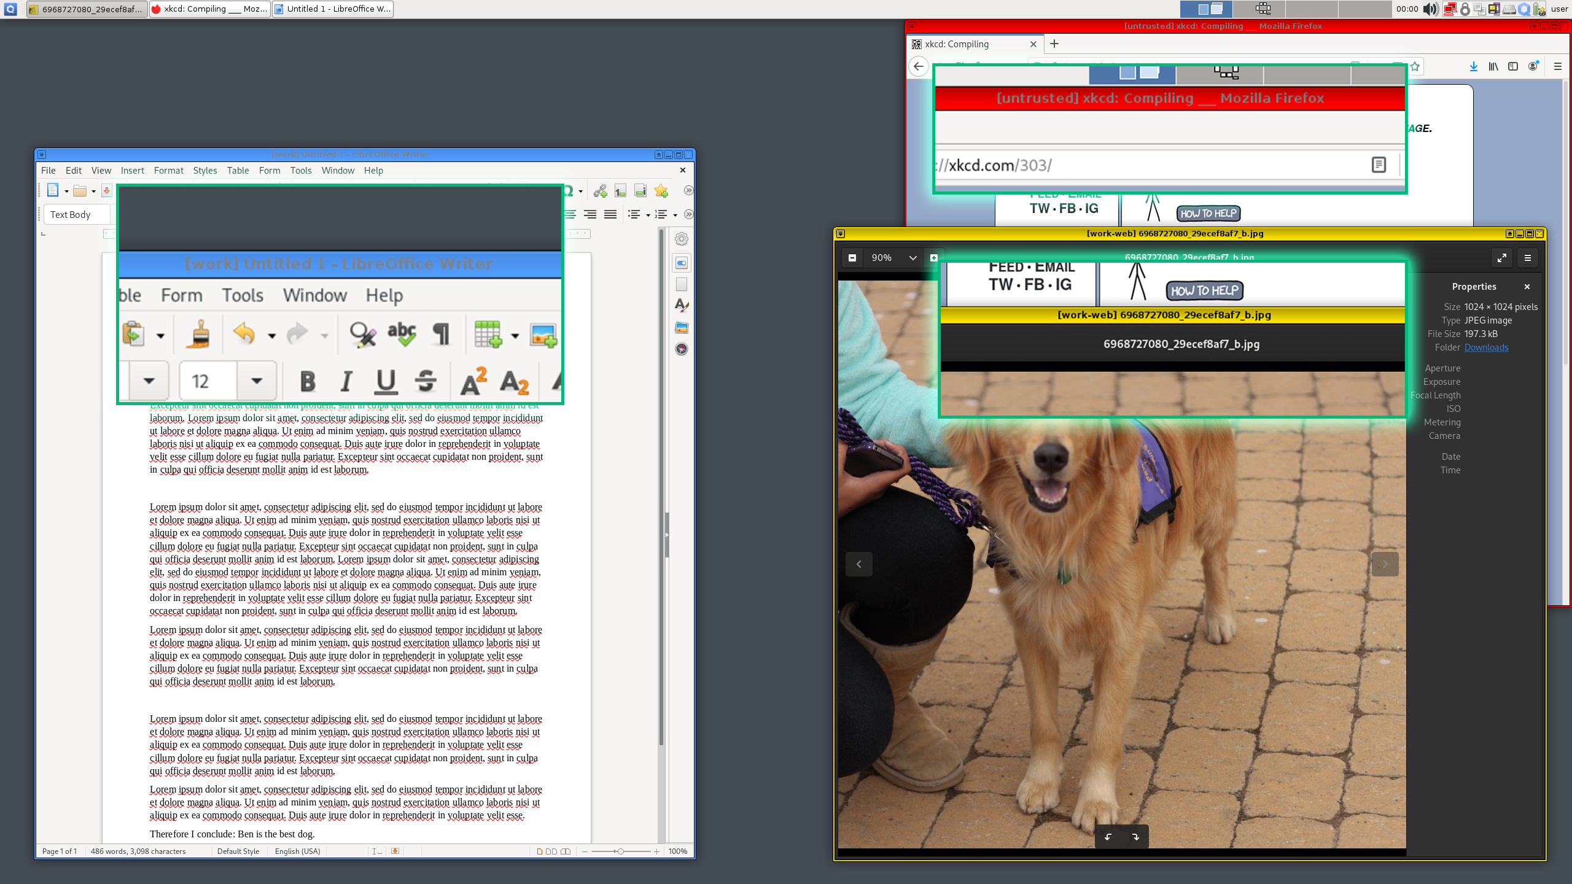This screenshot has width=1572, height=884.
Task: Expand Writer standard toolbar overflow chevron
Action: [x=688, y=191]
